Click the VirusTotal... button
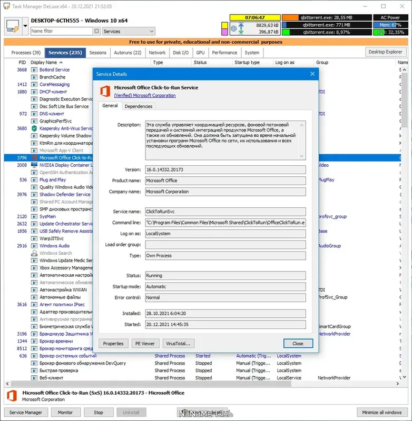The width and height of the screenshot is (412, 421). 178,344
